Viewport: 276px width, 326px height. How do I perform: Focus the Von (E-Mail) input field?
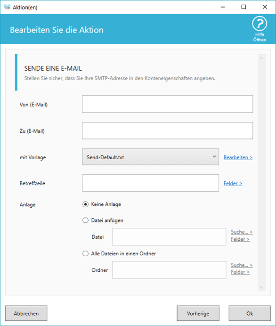tap(168, 104)
